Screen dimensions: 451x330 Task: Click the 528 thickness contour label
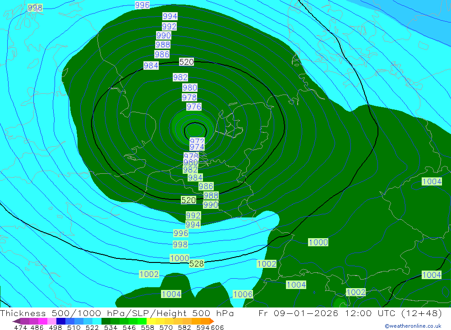pyautogui.click(x=197, y=264)
